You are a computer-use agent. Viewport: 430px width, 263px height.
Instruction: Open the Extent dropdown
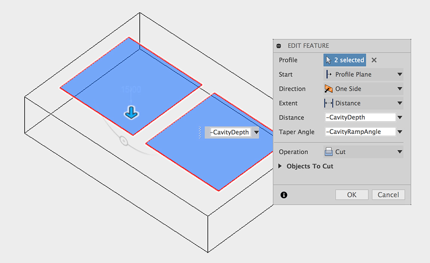[400, 103]
